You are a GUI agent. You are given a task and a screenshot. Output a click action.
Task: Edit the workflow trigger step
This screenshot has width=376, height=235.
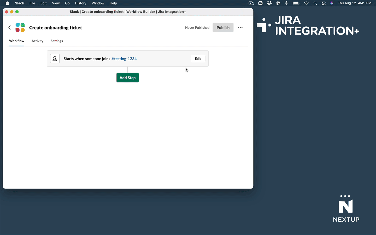(x=198, y=58)
